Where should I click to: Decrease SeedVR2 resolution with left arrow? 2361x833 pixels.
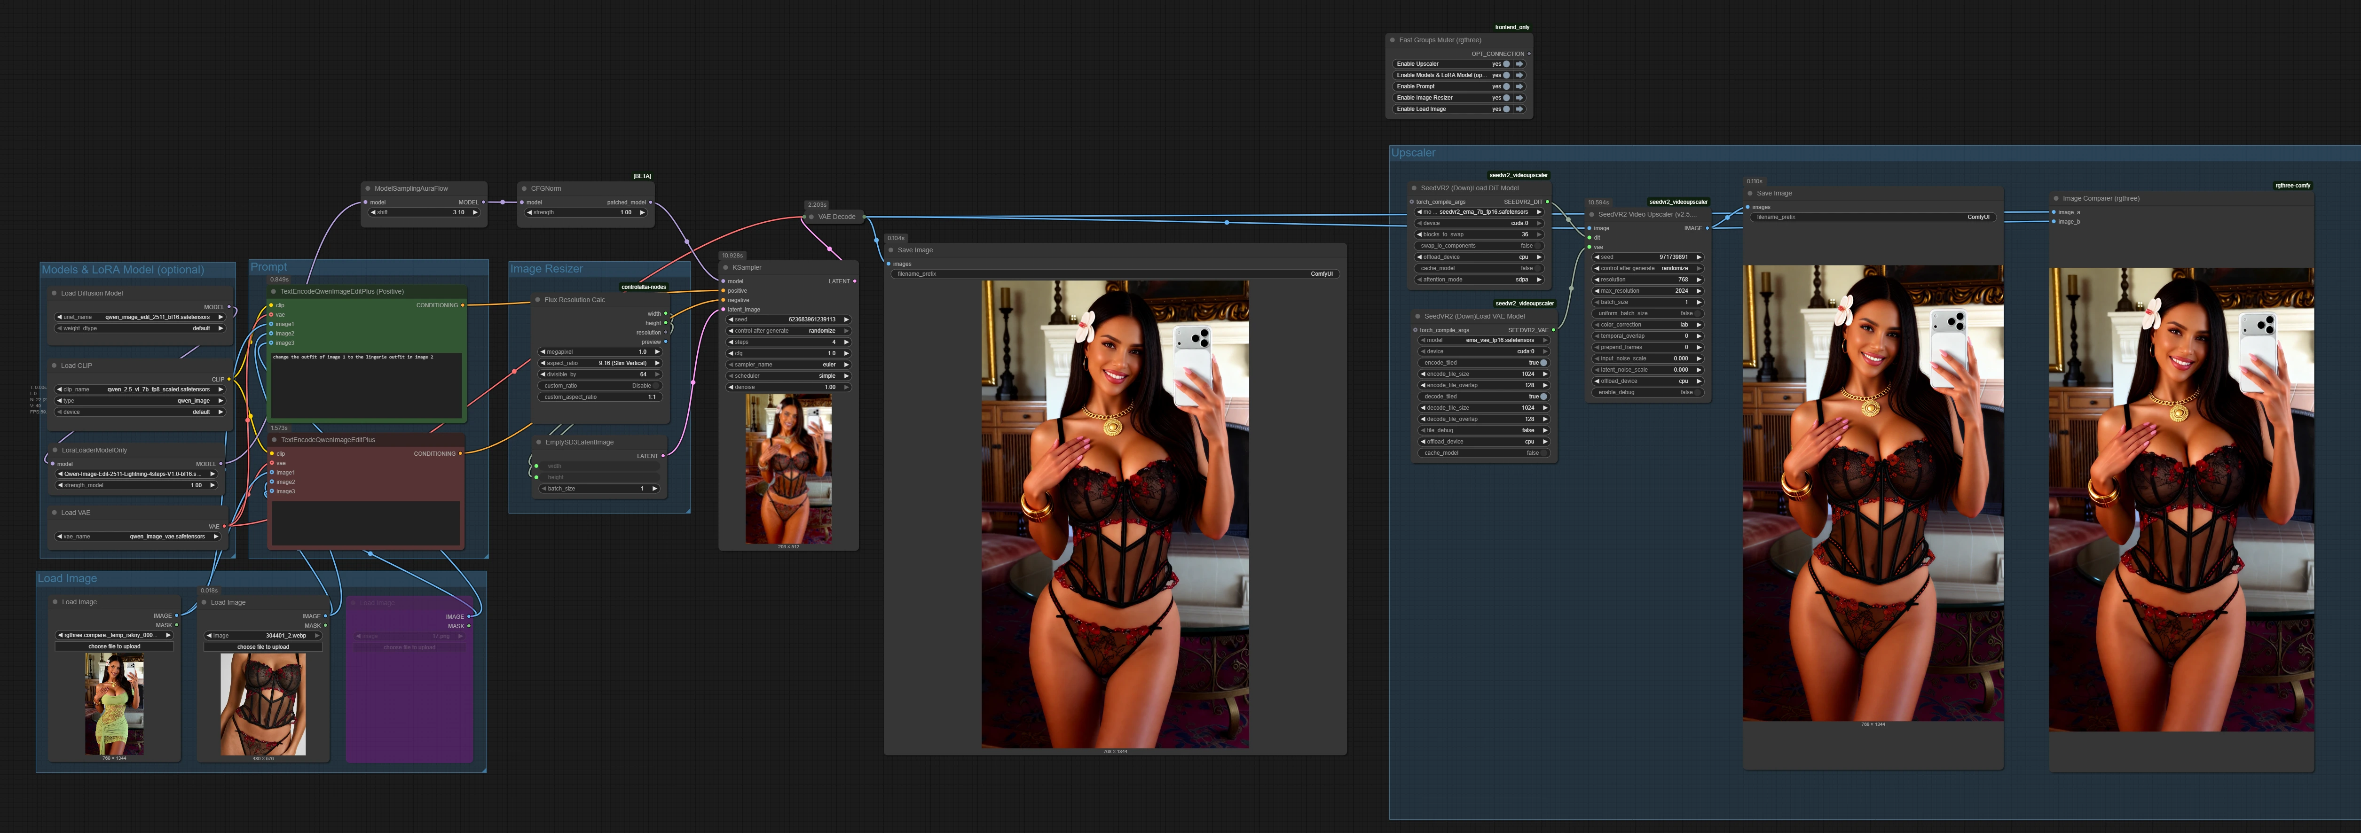point(1598,280)
